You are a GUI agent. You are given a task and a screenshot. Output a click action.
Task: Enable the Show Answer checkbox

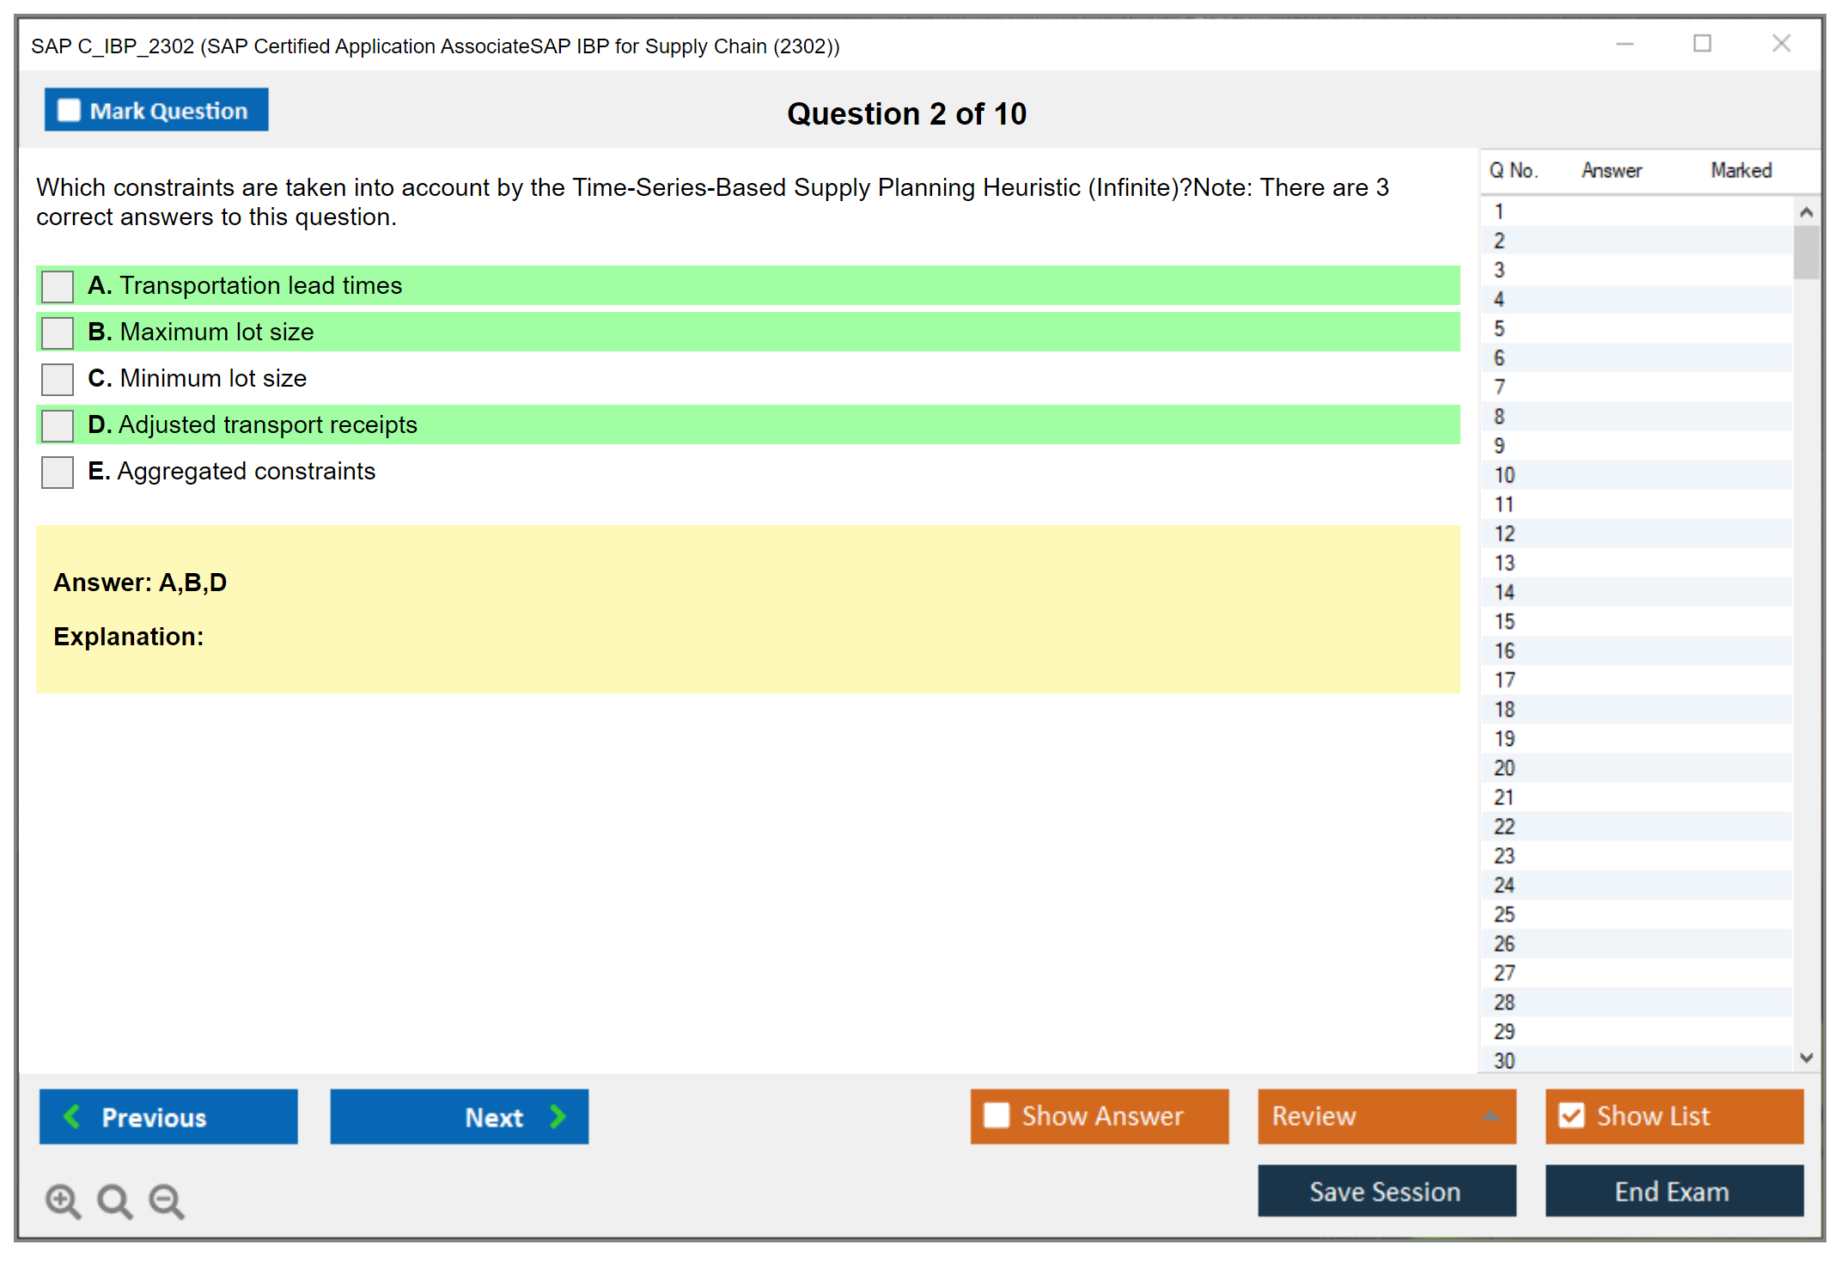[997, 1115]
